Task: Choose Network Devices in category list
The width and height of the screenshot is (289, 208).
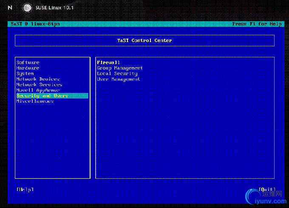Action: (38, 79)
